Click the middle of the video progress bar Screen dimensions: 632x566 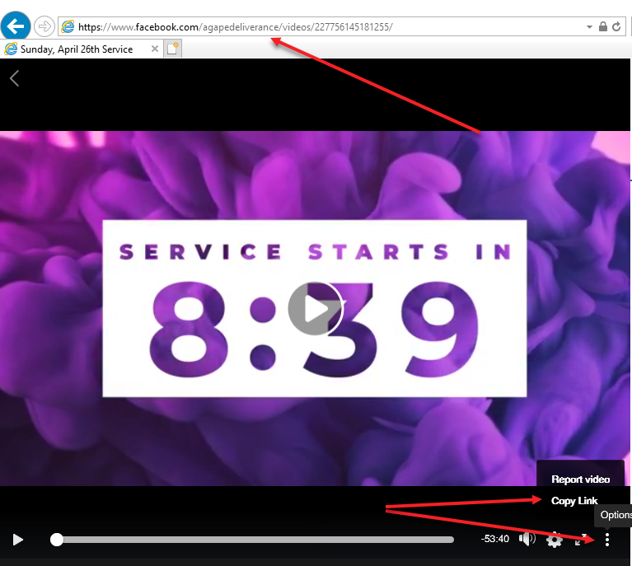(252, 540)
